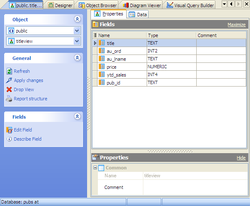Click the Report structure printer icon
The width and height of the screenshot is (250, 206).
(x=9, y=99)
